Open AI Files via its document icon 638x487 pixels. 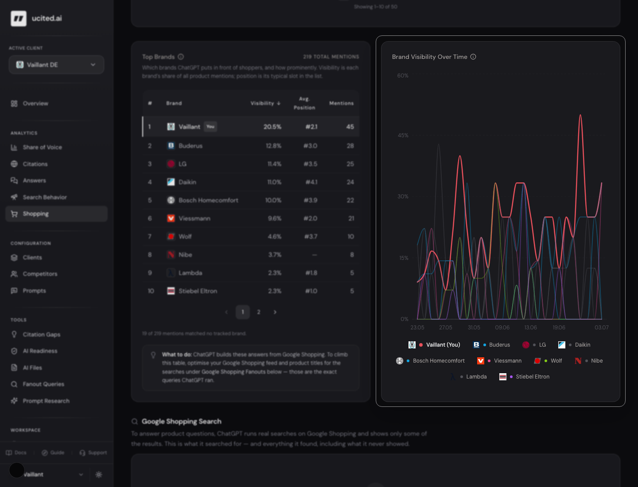pyautogui.click(x=14, y=368)
